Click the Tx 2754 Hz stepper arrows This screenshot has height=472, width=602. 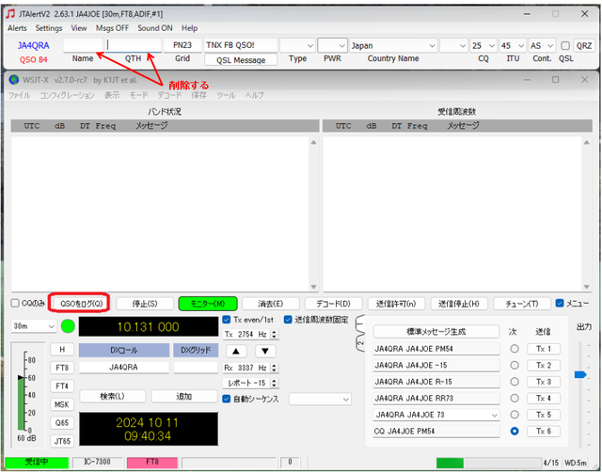tap(274, 334)
